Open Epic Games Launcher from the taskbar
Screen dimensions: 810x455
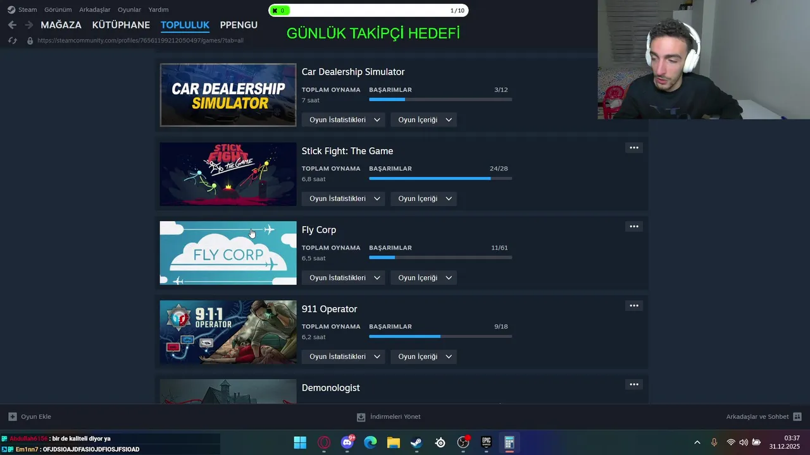(486, 442)
